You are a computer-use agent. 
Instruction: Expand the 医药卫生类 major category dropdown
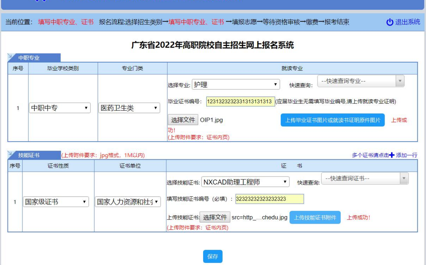[x=129, y=108]
